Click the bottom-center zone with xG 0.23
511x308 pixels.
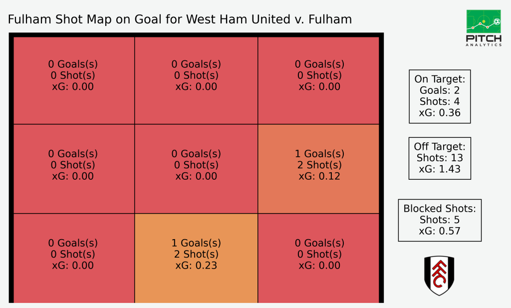[196, 258]
